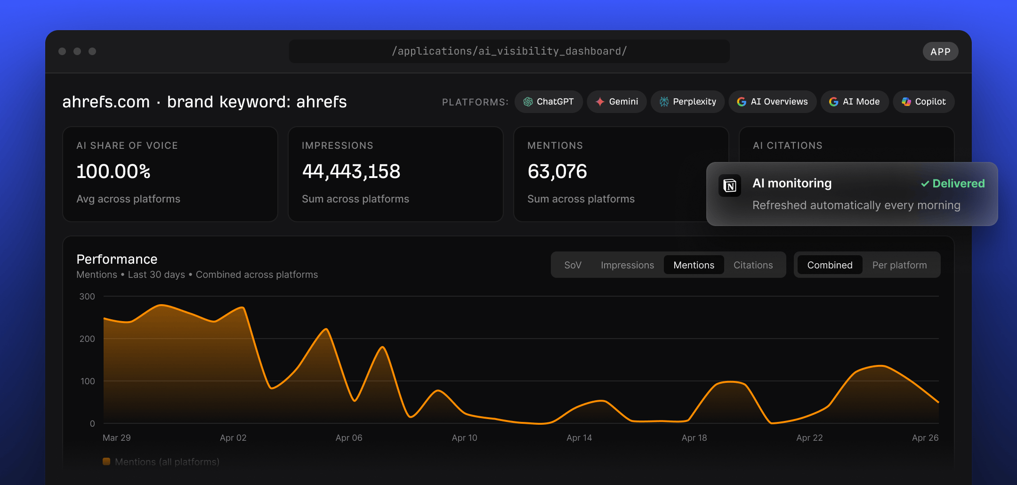Toggle the Gemini platform chip
Viewport: 1017px width, 485px height.
click(x=617, y=102)
